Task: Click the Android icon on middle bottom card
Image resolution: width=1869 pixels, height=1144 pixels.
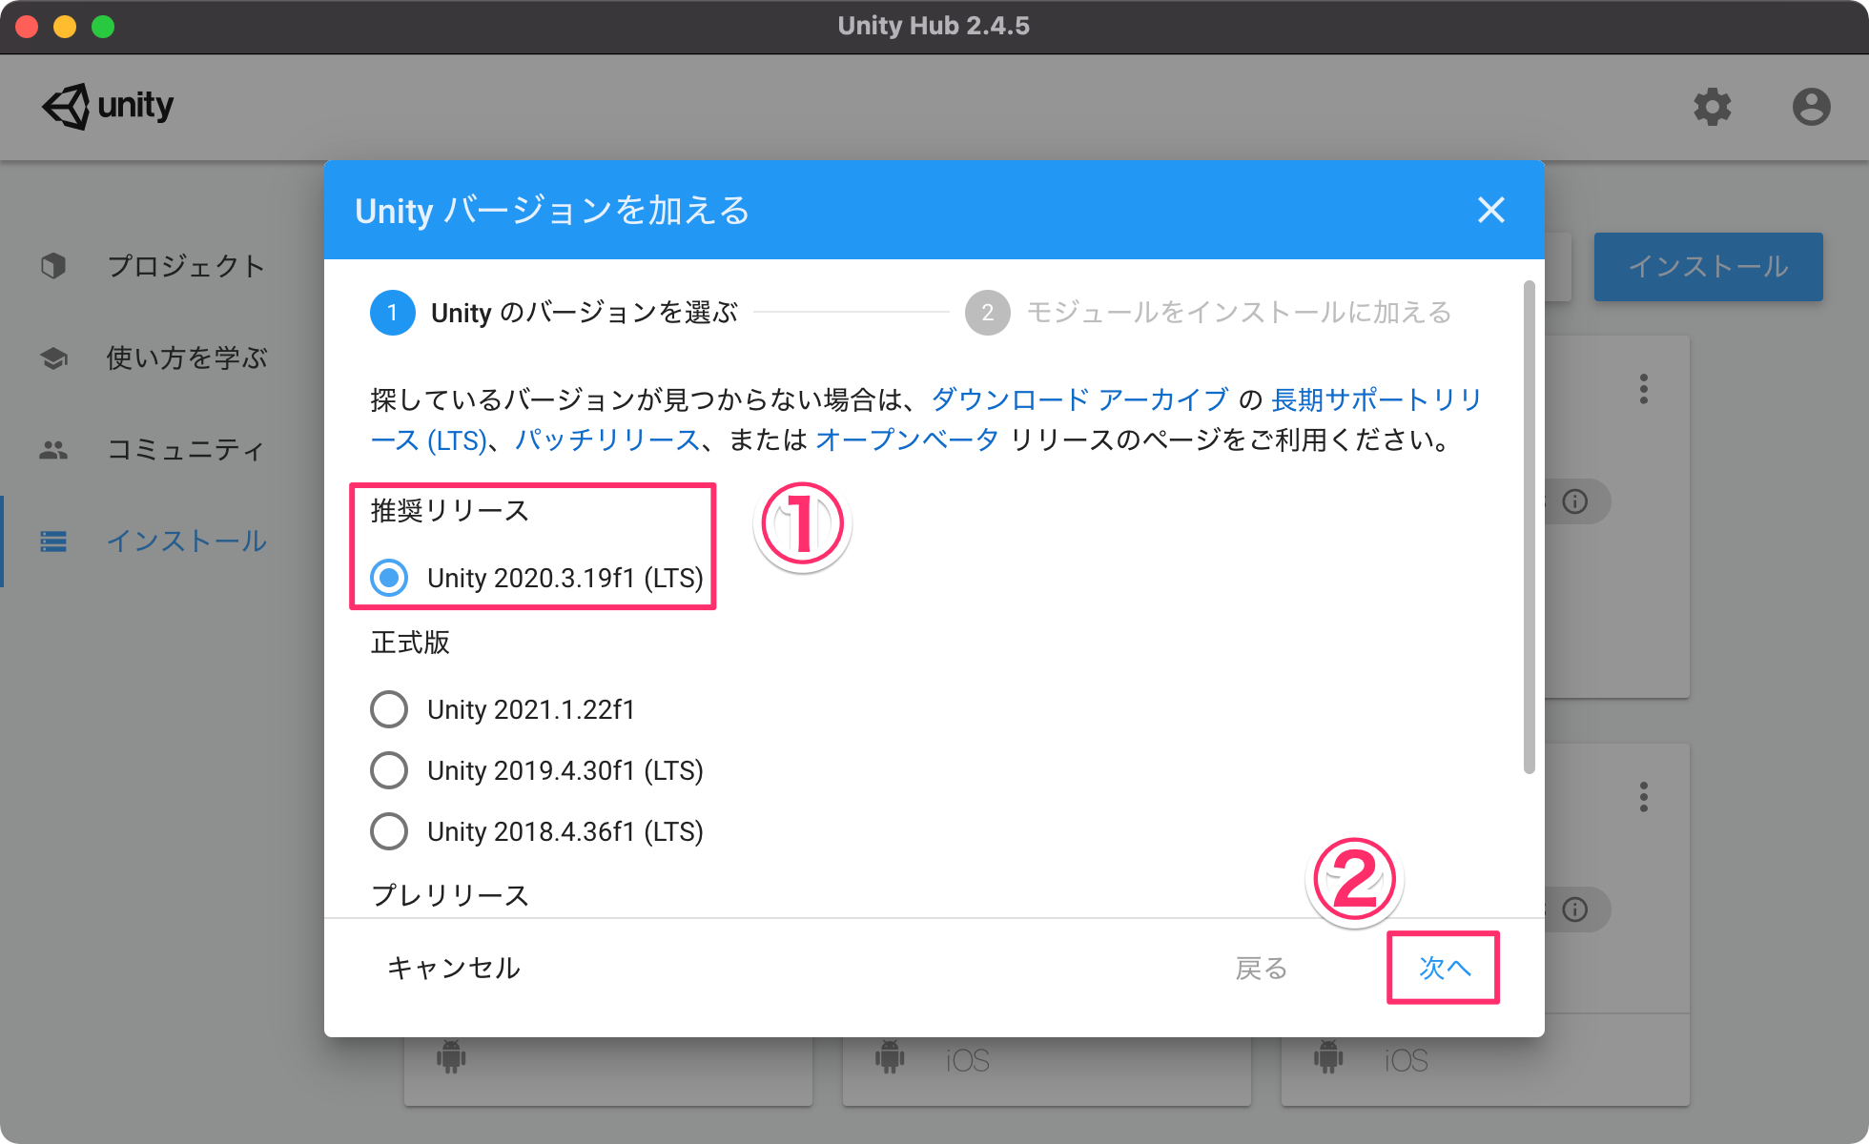Action: 890,1057
